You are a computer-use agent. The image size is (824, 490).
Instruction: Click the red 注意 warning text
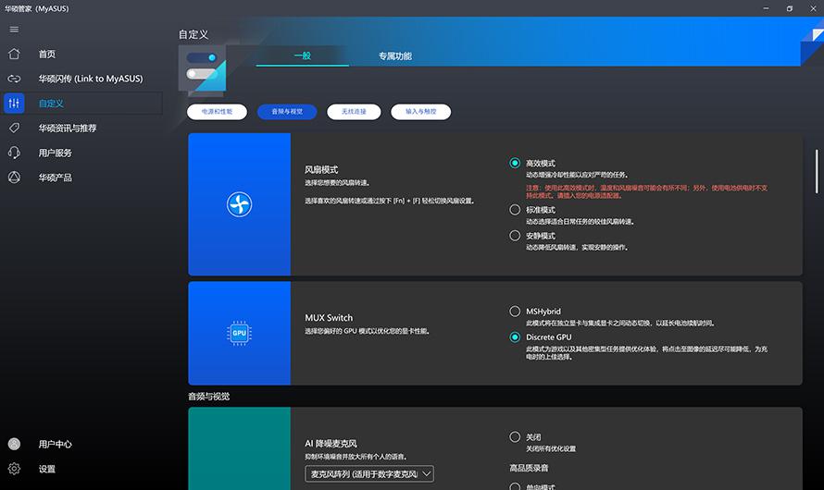tap(646, 191)
